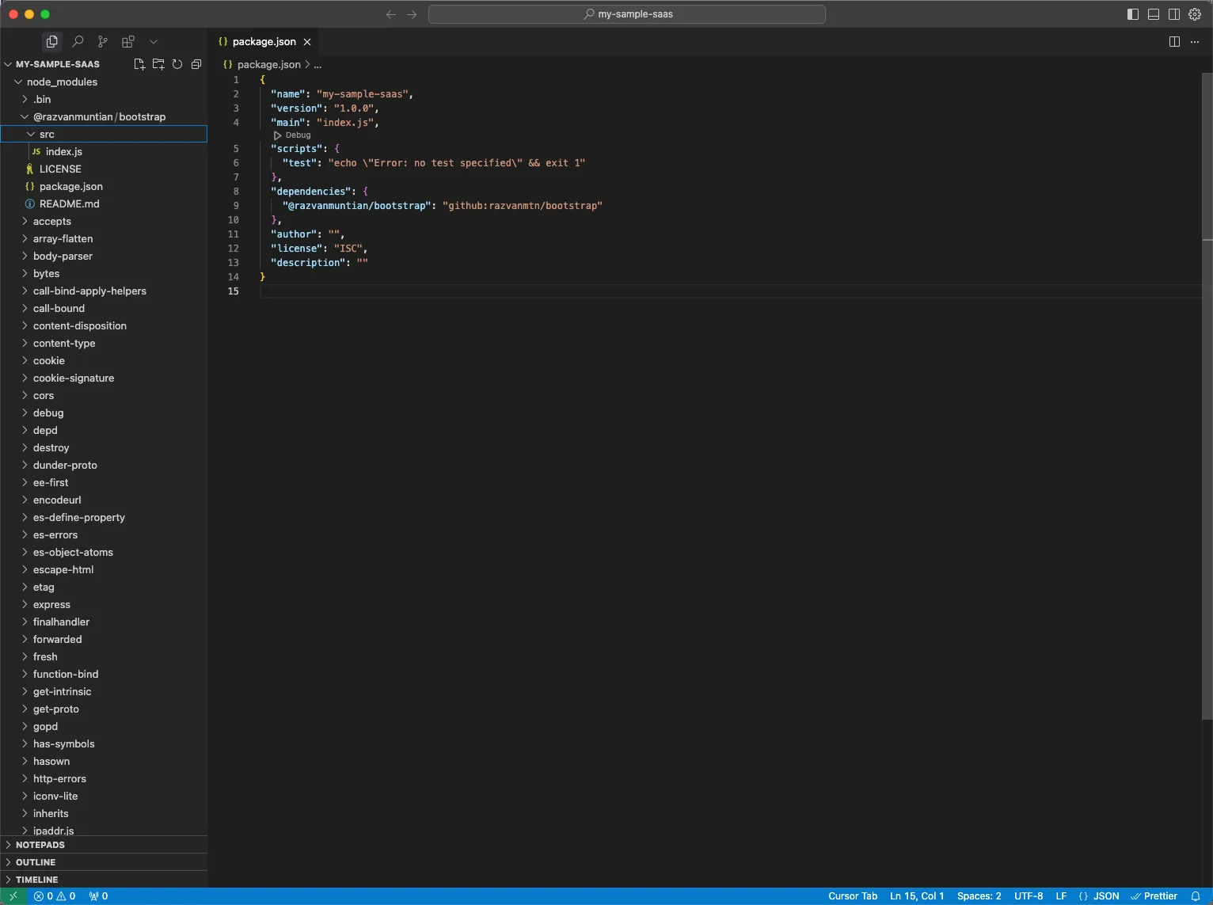Collapse all folders in explorer

[x=196, y=64]
